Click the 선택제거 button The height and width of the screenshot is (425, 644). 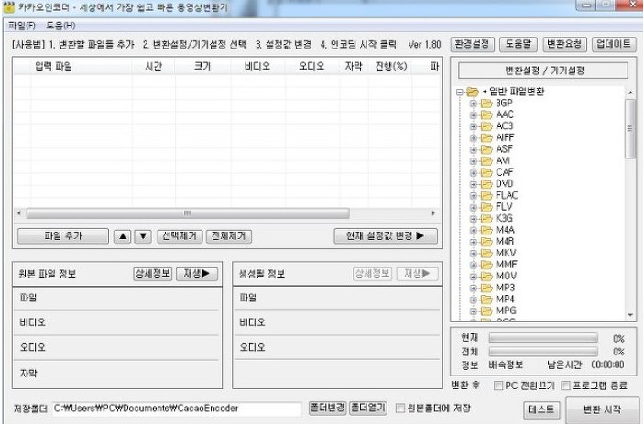(x=180, y=236)
